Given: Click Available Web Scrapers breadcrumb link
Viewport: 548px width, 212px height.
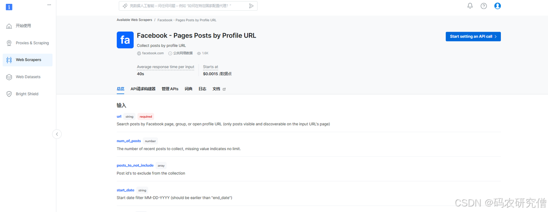Looking at the screenshot, I should tap(134, 20).
